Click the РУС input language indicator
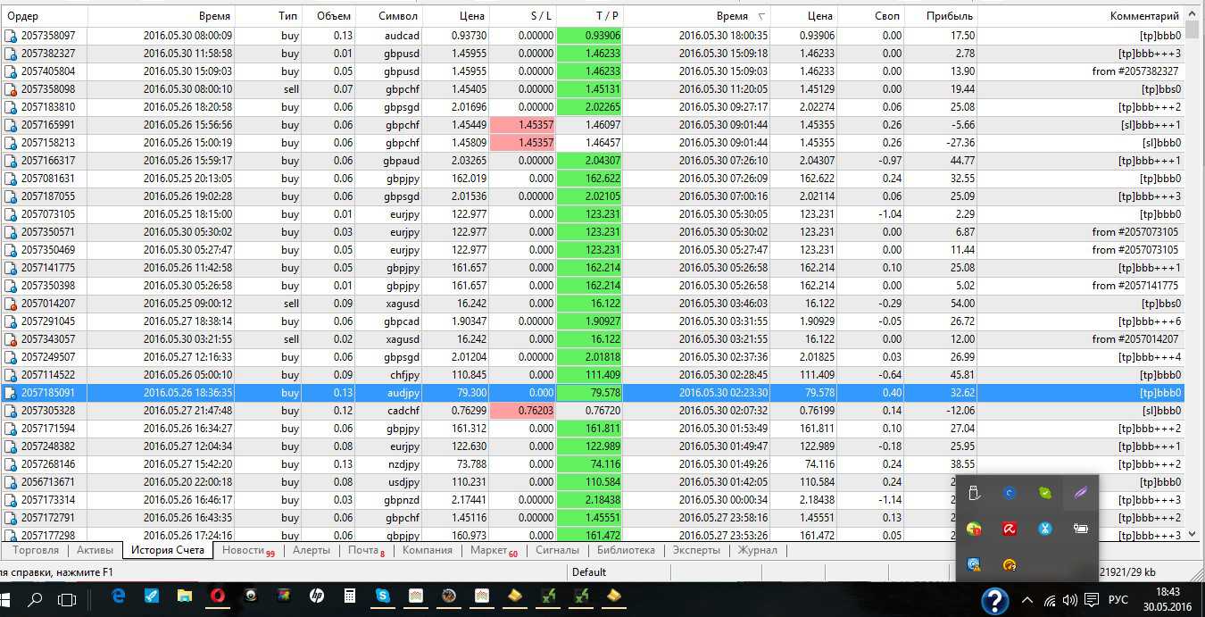1205x617 pixels. click(1118, 600)
